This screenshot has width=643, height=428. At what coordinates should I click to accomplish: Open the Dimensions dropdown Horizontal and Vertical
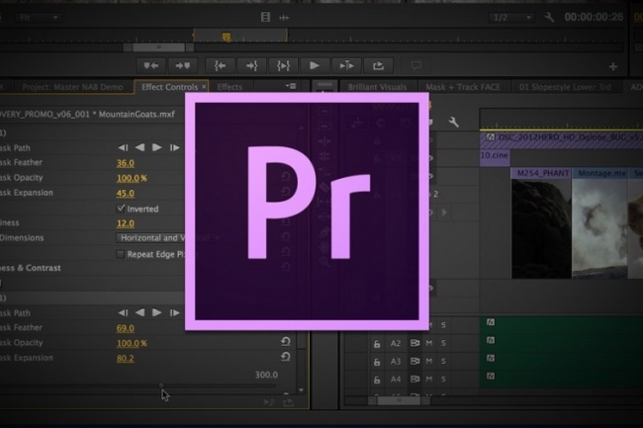click(170, 237)
